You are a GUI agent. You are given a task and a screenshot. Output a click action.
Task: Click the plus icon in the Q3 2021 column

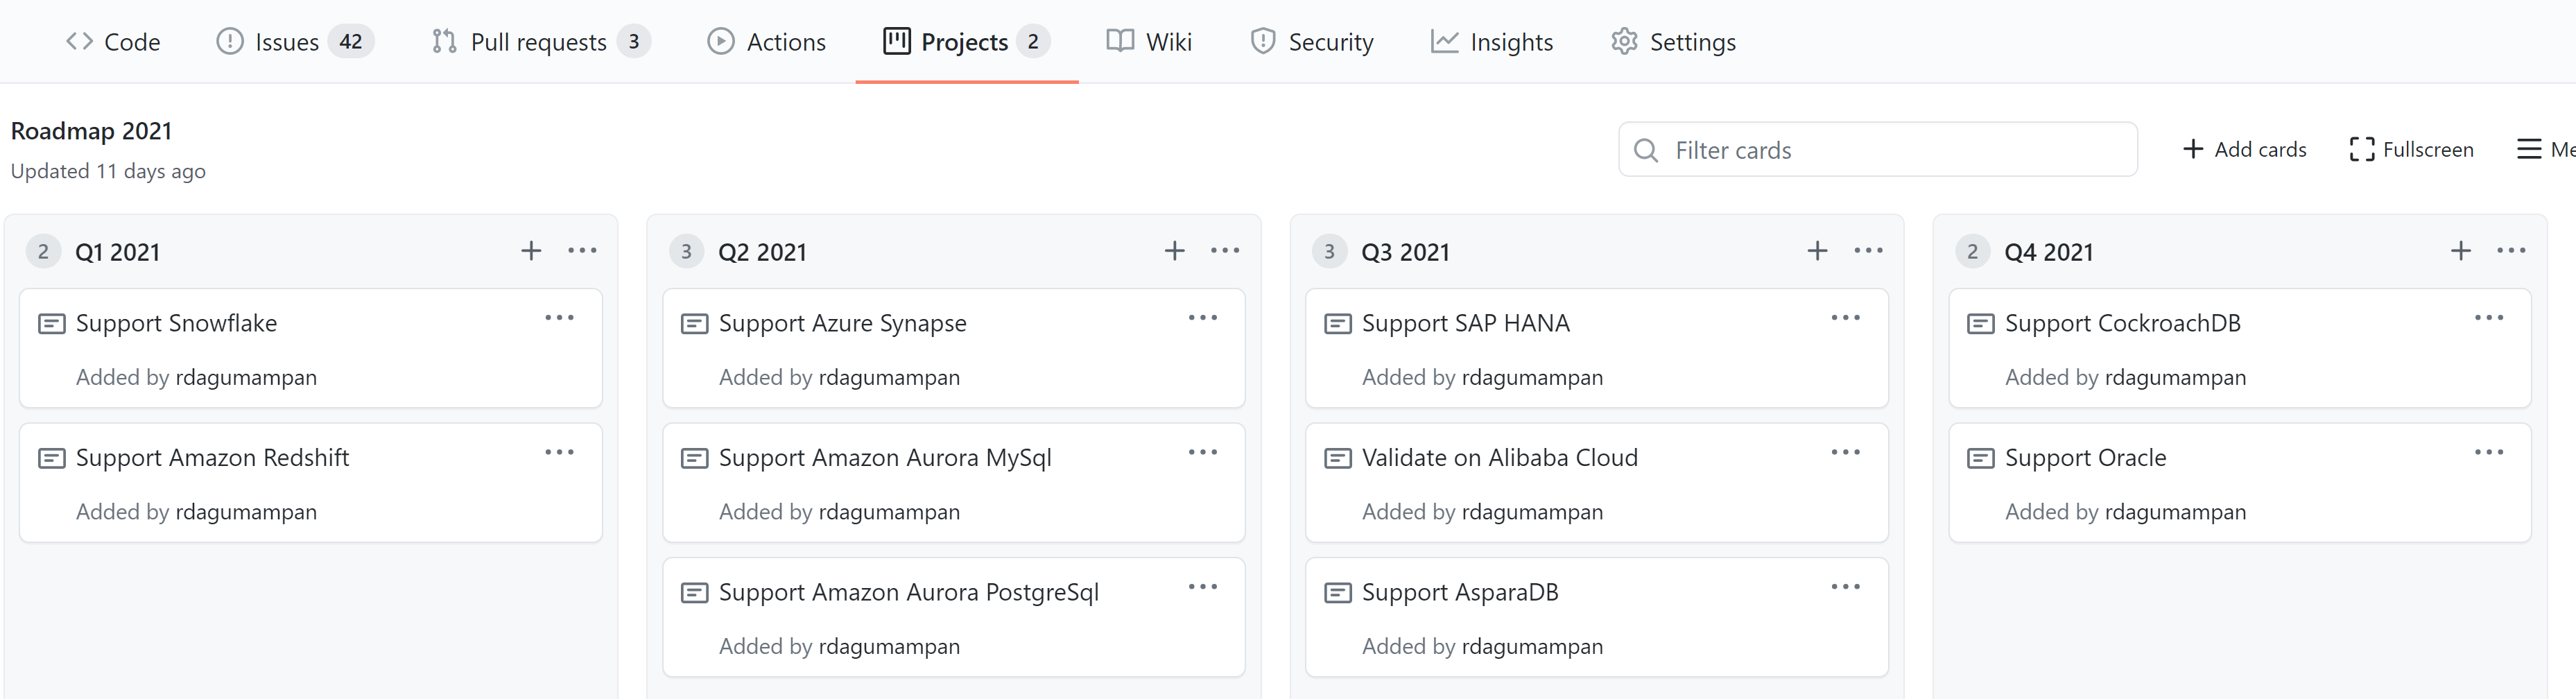click(x=1817, y=251)
